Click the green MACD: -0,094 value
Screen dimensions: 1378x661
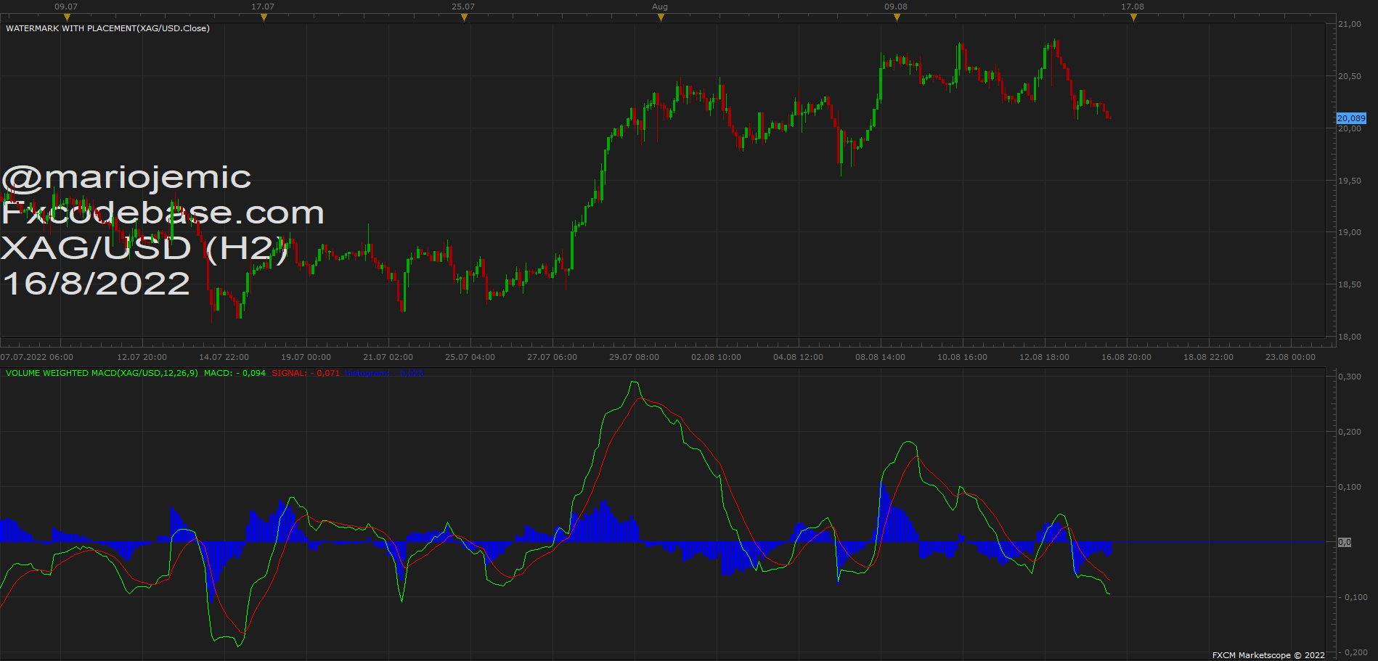(x=235, y=373)
